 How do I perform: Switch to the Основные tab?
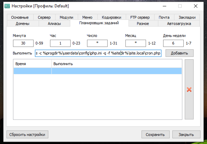click(22, 17)
